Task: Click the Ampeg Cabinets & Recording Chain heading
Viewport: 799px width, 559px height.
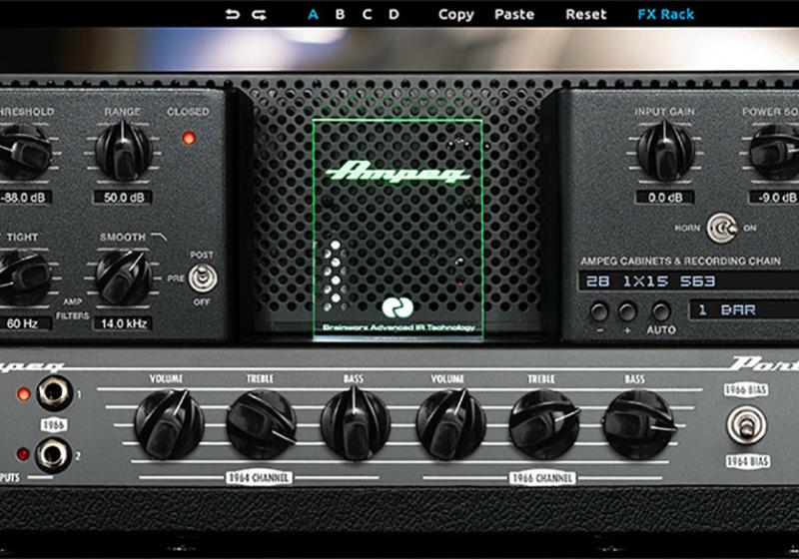Action: [680, 262]
